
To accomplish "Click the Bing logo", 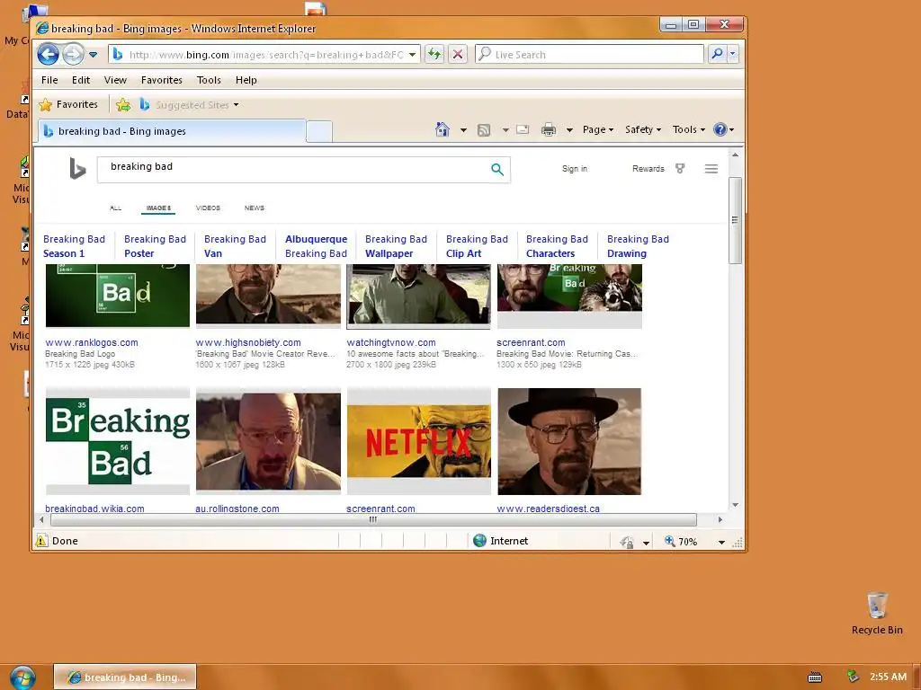I will [x=77, y=168].
